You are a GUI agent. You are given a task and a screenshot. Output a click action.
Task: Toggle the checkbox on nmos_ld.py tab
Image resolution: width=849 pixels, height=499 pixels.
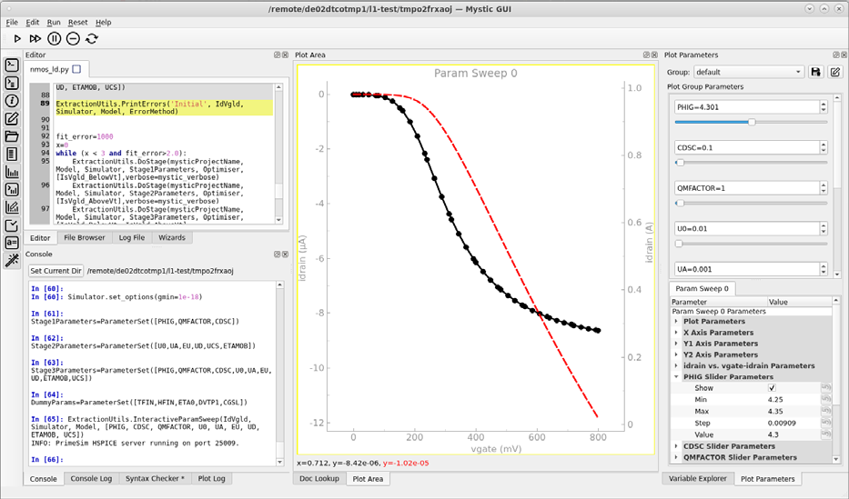pos(76,69)
